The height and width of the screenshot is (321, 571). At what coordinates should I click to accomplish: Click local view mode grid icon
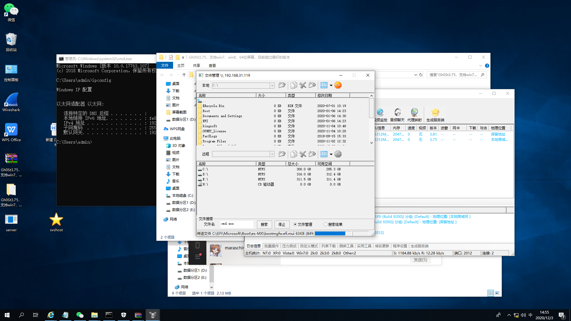pos(324,85)
